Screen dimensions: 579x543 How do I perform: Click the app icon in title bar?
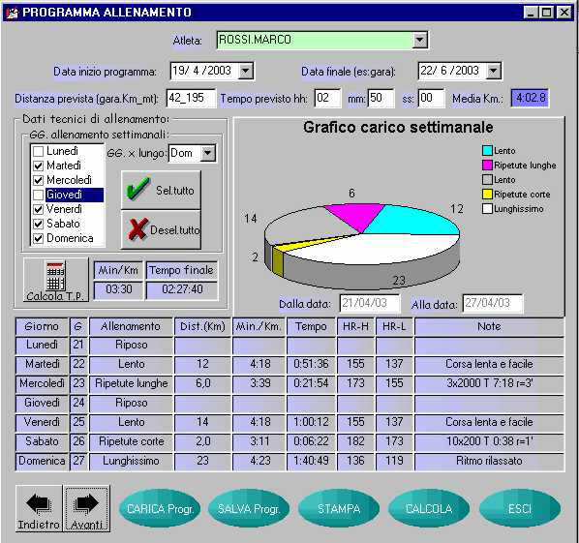point(12,13)
